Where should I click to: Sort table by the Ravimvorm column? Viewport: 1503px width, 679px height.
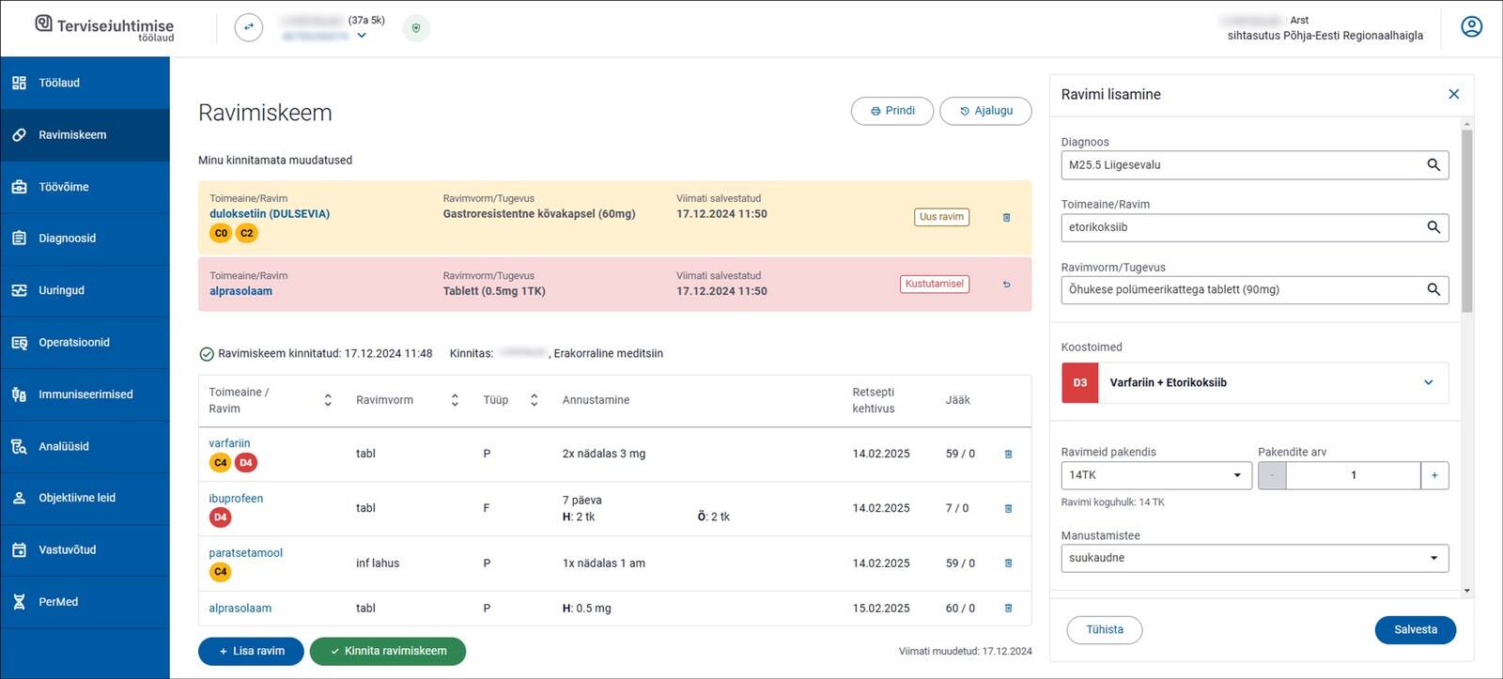(455, 400)
